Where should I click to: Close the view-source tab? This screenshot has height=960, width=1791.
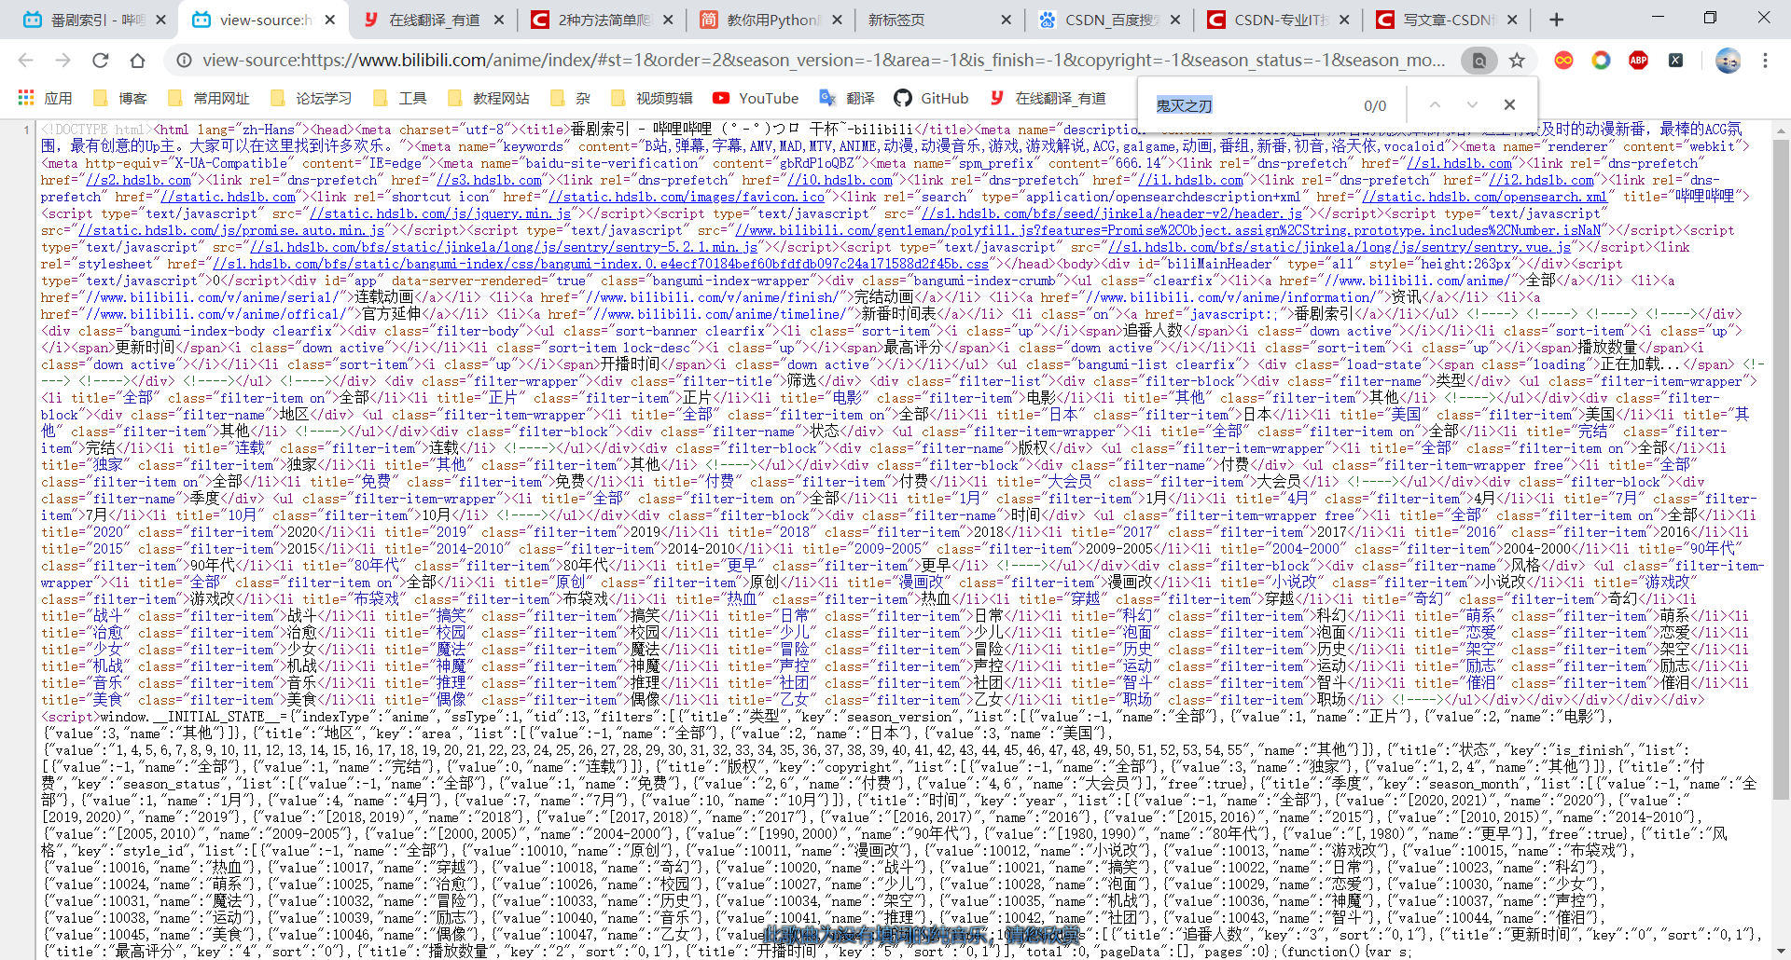[x=330, y=20]
